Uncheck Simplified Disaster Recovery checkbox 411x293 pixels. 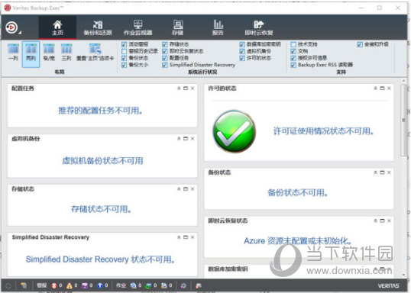pos(164,65)
